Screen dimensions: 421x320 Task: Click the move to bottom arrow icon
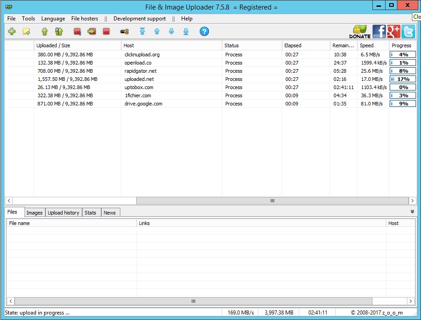click(186, 31)
